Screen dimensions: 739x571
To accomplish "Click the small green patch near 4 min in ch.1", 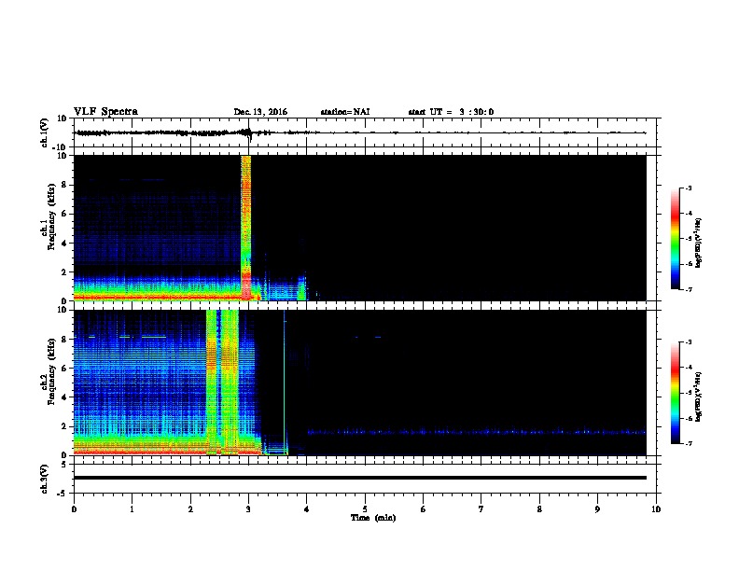I will [301, 288].
